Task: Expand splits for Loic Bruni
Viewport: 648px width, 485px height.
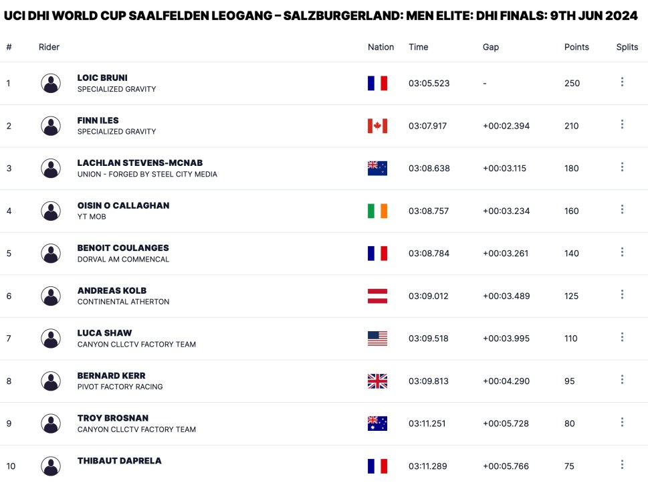Action: coord(622,82)
